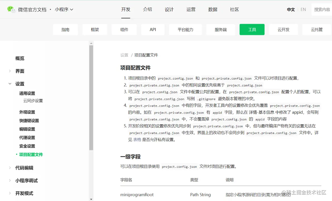
Task: Click the 说明 table column header
Action: pyautogui.click(x=230, y=180)
